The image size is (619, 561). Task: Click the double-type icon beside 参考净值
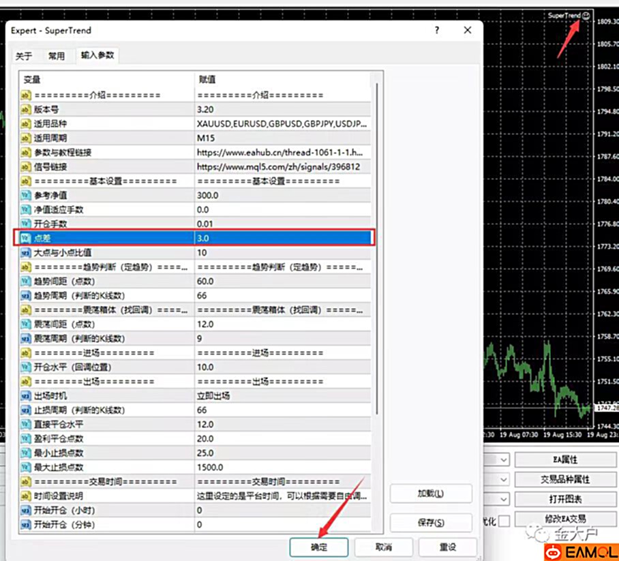click(27, 196)
